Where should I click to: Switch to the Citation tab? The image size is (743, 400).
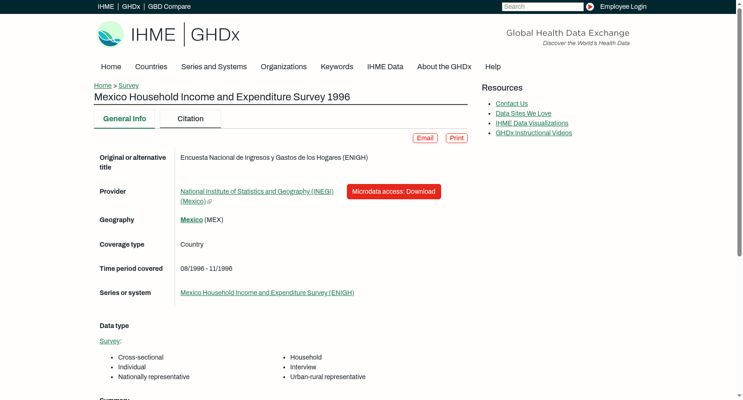click(x=190, y=119)
